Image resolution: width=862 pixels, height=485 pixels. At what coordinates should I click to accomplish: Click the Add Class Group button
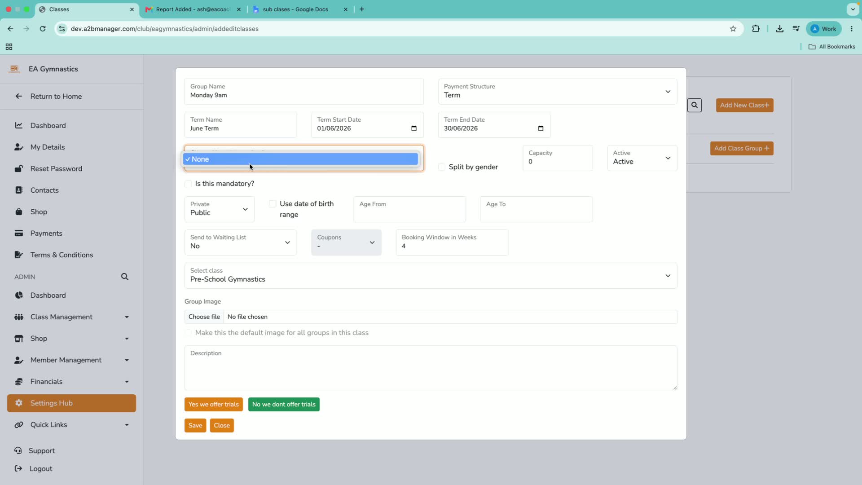(x=742, y=149)
